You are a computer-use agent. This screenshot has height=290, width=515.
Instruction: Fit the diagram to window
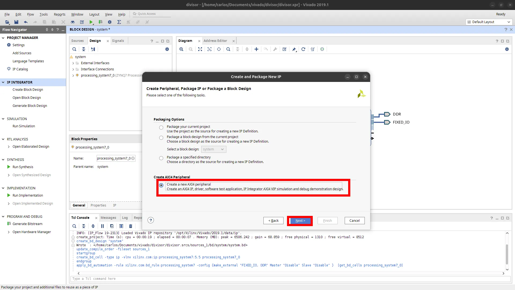point(200,49)
